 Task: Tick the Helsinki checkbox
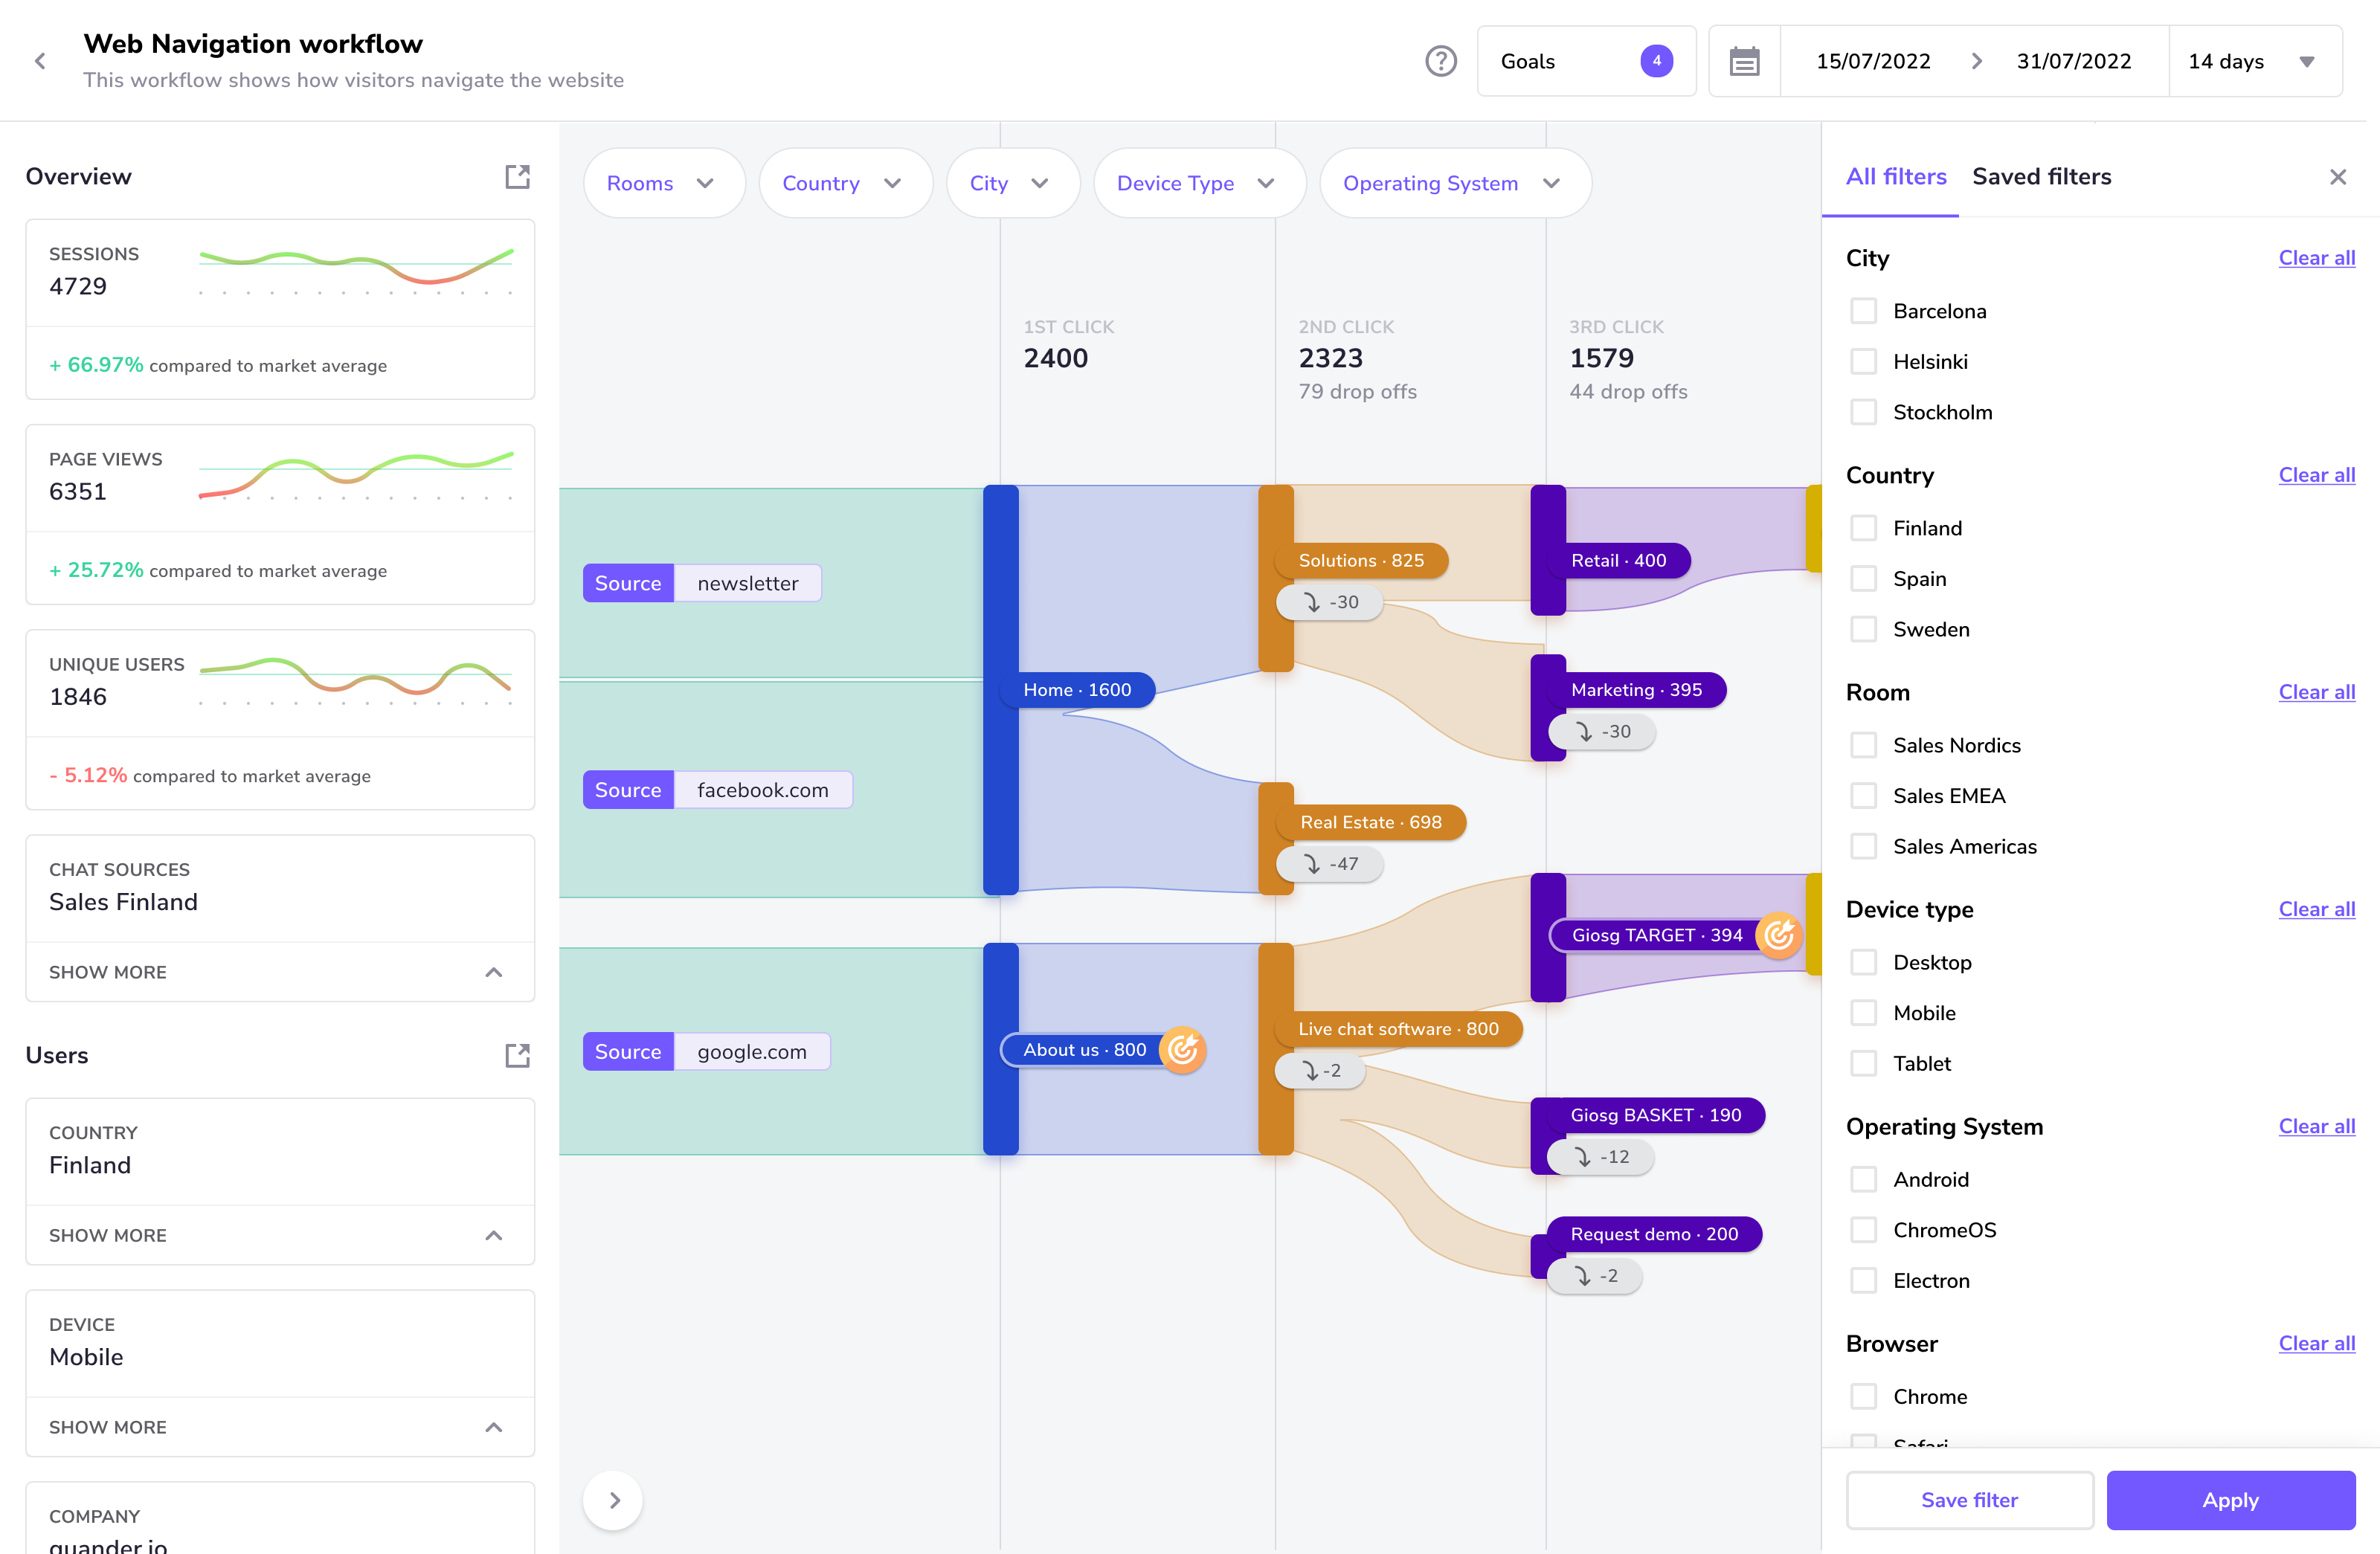[1863, 362]
